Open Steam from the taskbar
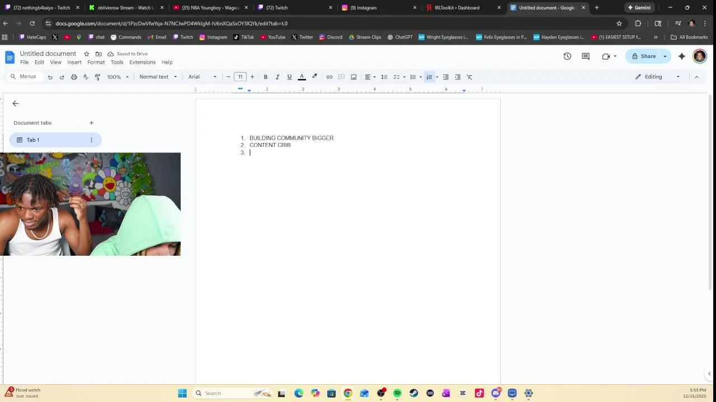The image size is (716, 402). coord(413,393)
